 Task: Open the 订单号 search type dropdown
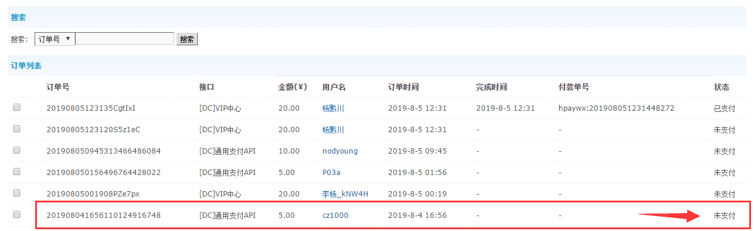click(55, 39)
